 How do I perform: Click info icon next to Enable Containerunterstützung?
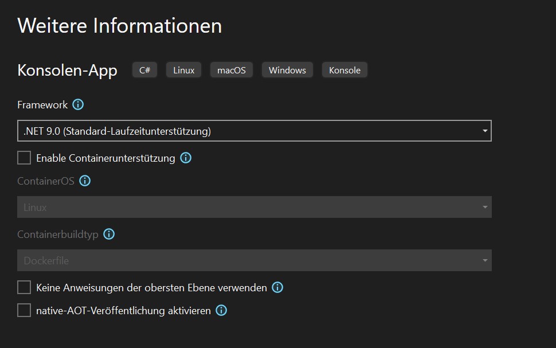[x=186, y=158]
